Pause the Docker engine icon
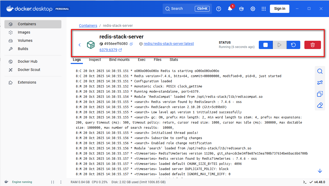Screen dimensions: 329x186 click(53, 182)
